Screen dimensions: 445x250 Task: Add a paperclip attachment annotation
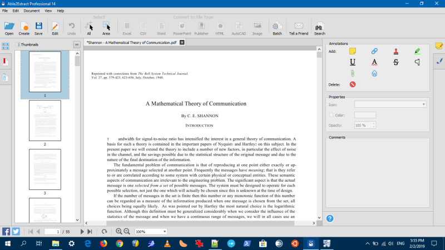352,73
